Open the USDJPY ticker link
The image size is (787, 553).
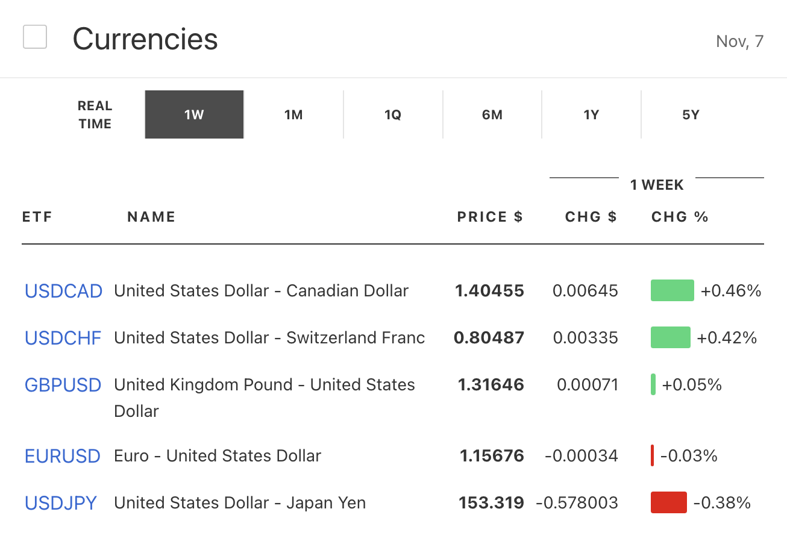[x=60, y=503]
